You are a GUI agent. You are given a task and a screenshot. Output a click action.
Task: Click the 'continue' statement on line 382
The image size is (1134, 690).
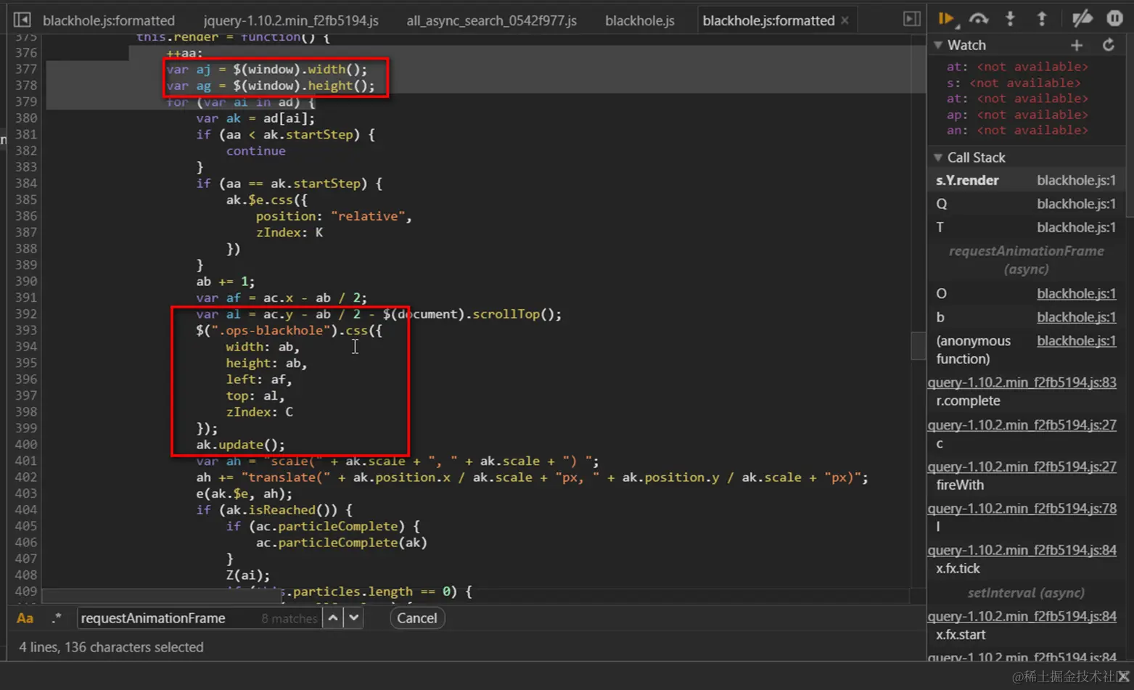tap(255, 151)
